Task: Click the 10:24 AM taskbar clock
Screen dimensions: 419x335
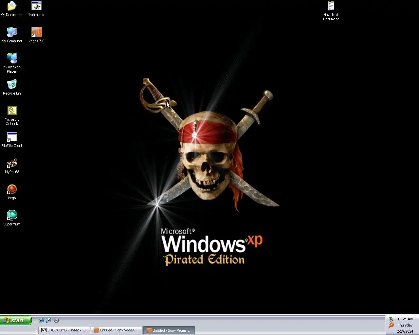Action: click(405, 319)
